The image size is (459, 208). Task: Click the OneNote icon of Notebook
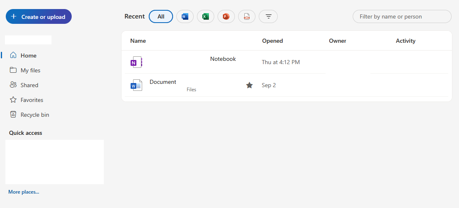click(x=136, y=62)
